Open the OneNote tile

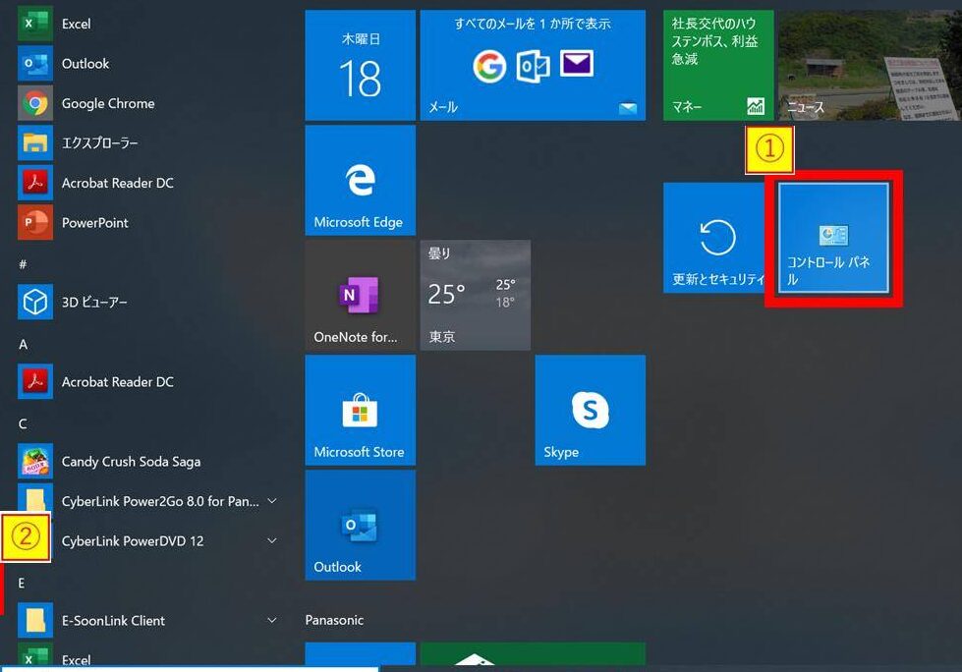pyautogui.click(x=361, y=295)
